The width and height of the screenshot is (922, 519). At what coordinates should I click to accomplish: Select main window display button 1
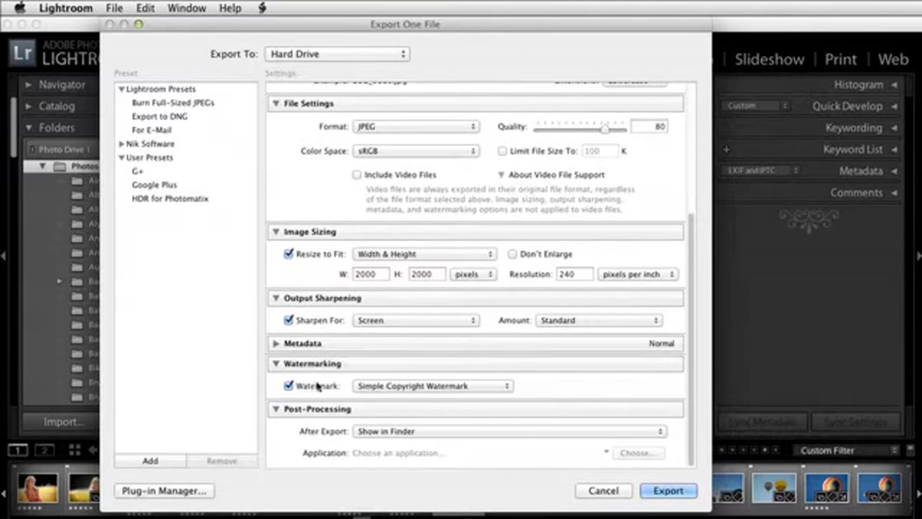pos(18,450)
